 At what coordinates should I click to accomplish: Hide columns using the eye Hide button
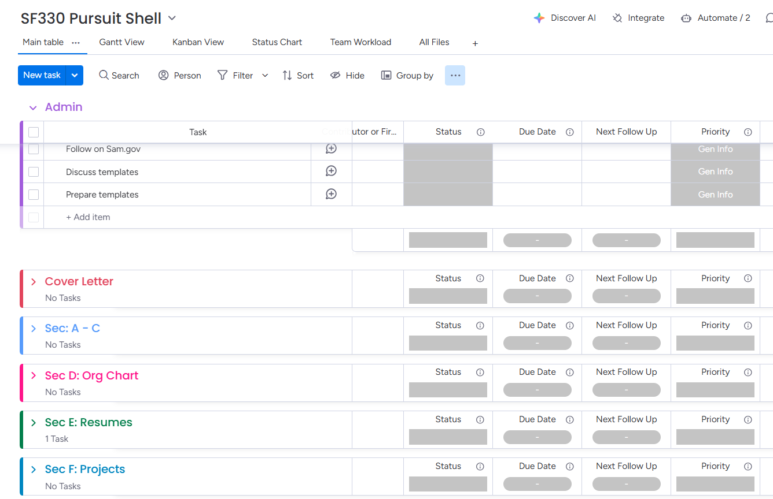347,75
